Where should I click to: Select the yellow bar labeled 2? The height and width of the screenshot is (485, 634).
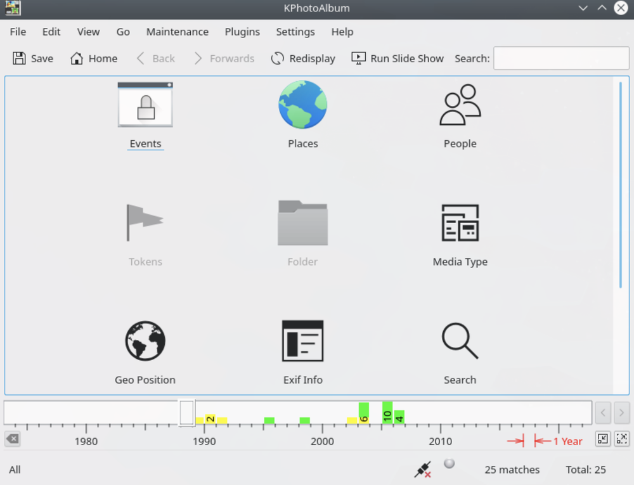[210, 419]
